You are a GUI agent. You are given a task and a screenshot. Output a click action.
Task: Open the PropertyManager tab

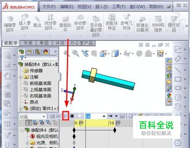click(29, 52)
